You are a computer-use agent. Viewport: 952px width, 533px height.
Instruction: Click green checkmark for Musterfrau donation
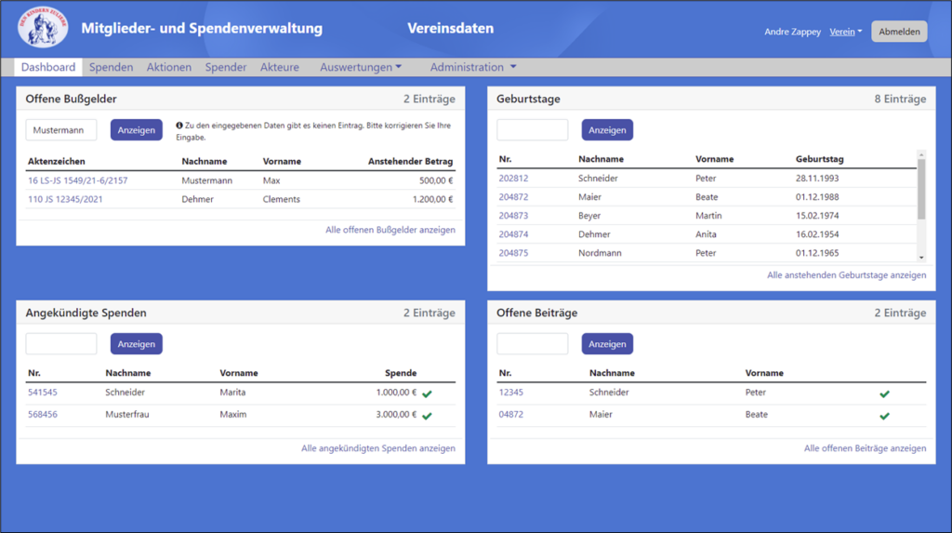(427, 416)
